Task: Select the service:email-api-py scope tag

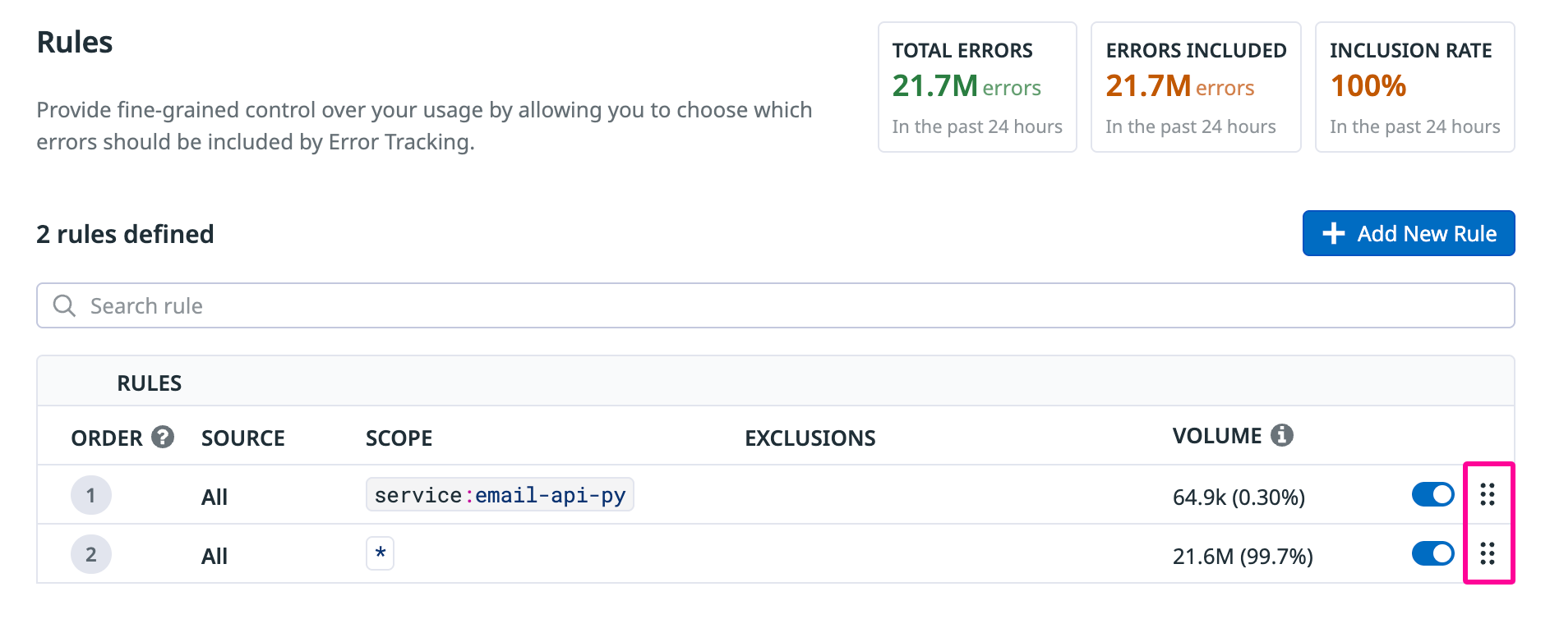Action: (500, 495)
